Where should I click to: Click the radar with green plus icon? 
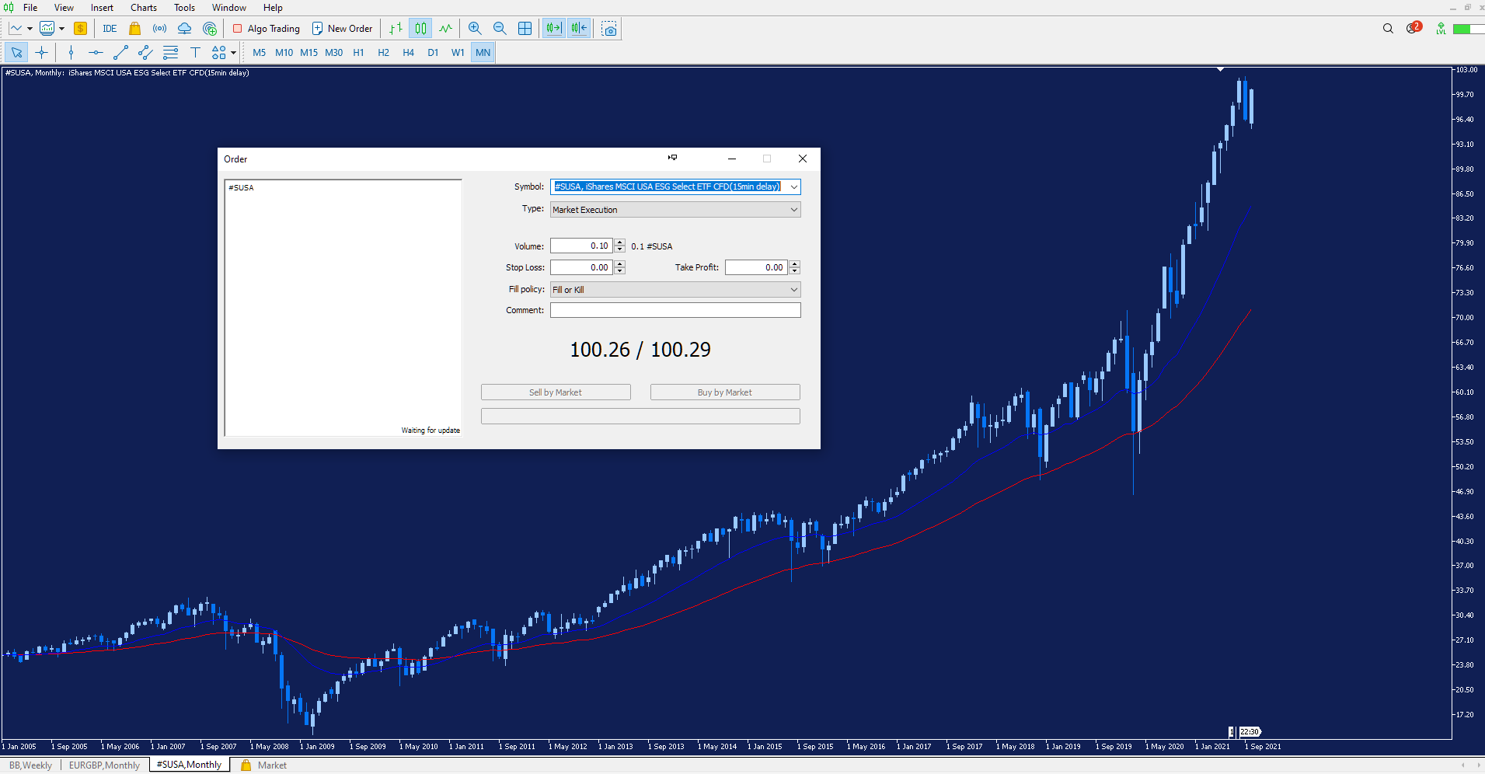click(210, 29)
